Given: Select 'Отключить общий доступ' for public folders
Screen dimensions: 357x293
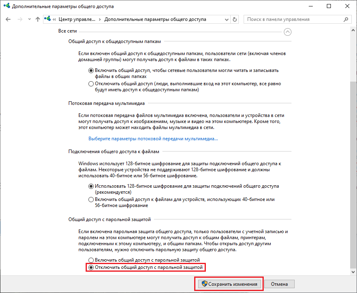Looking at the screenshot, I should click(91, 84).
